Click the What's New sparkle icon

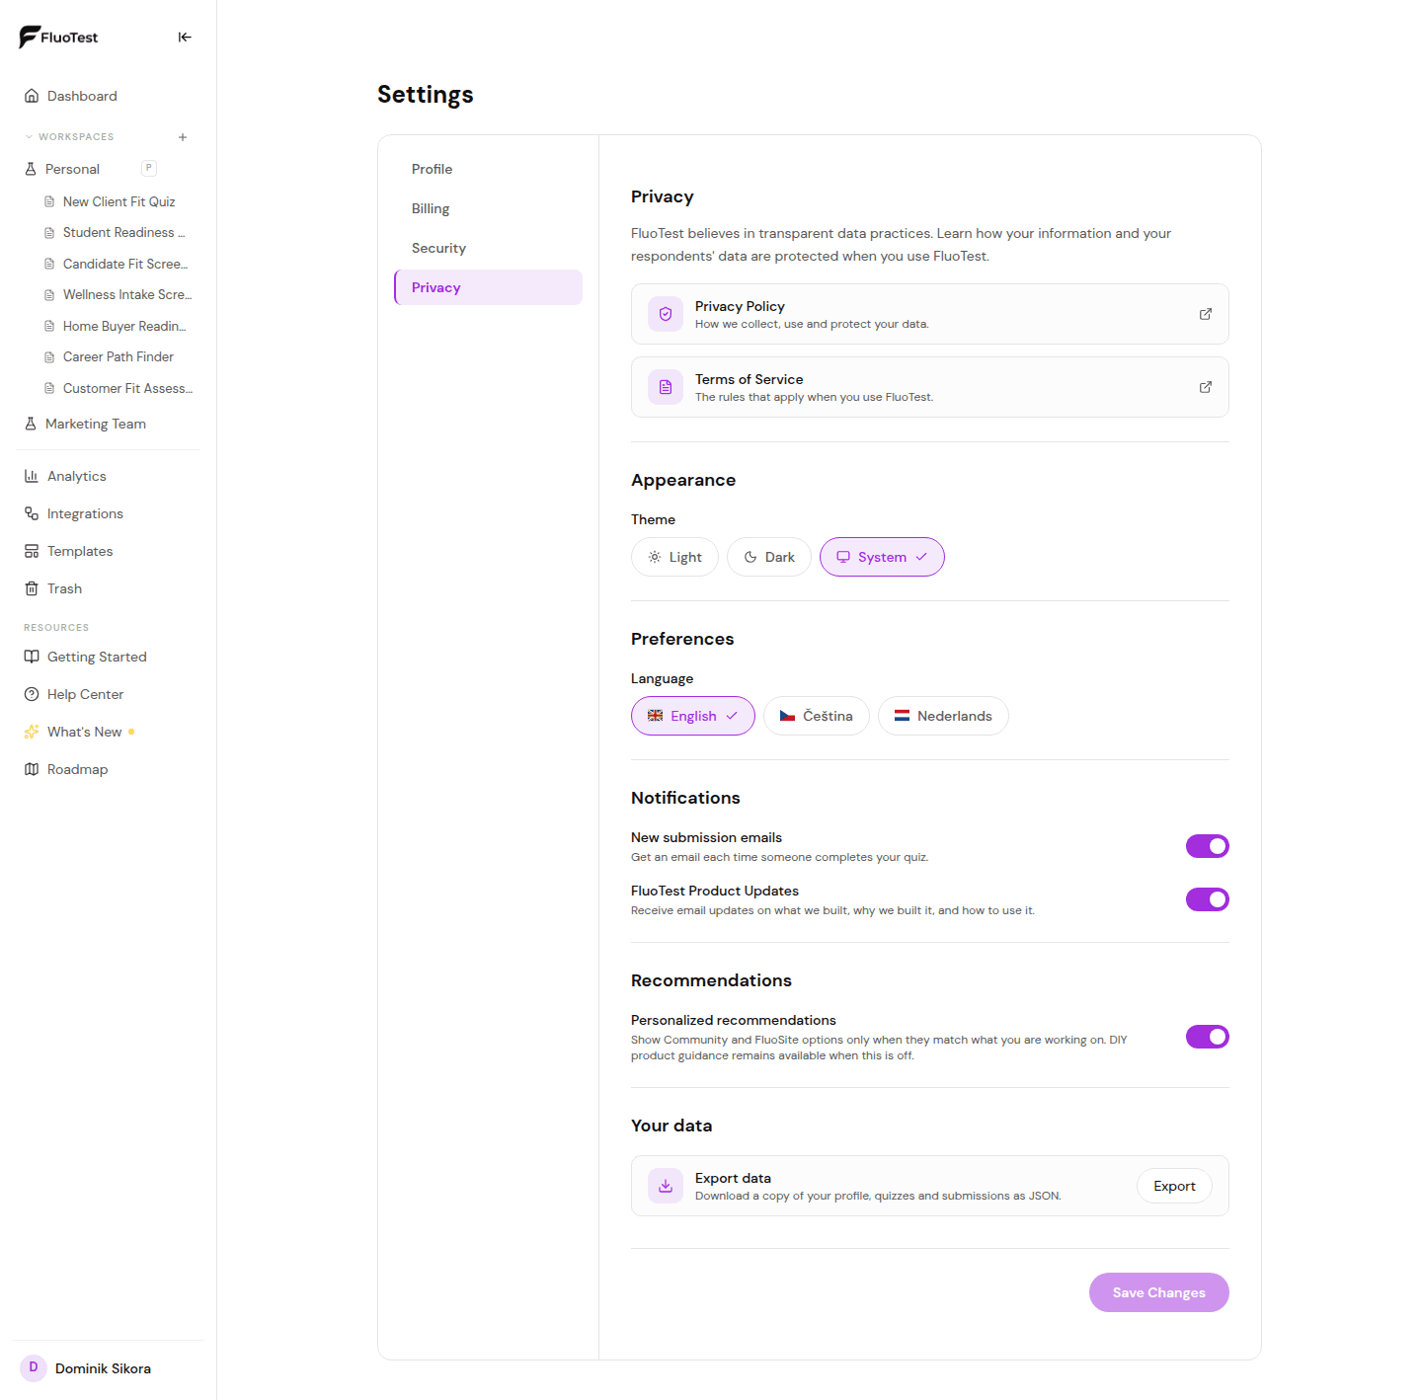click(x=32, y=732)
